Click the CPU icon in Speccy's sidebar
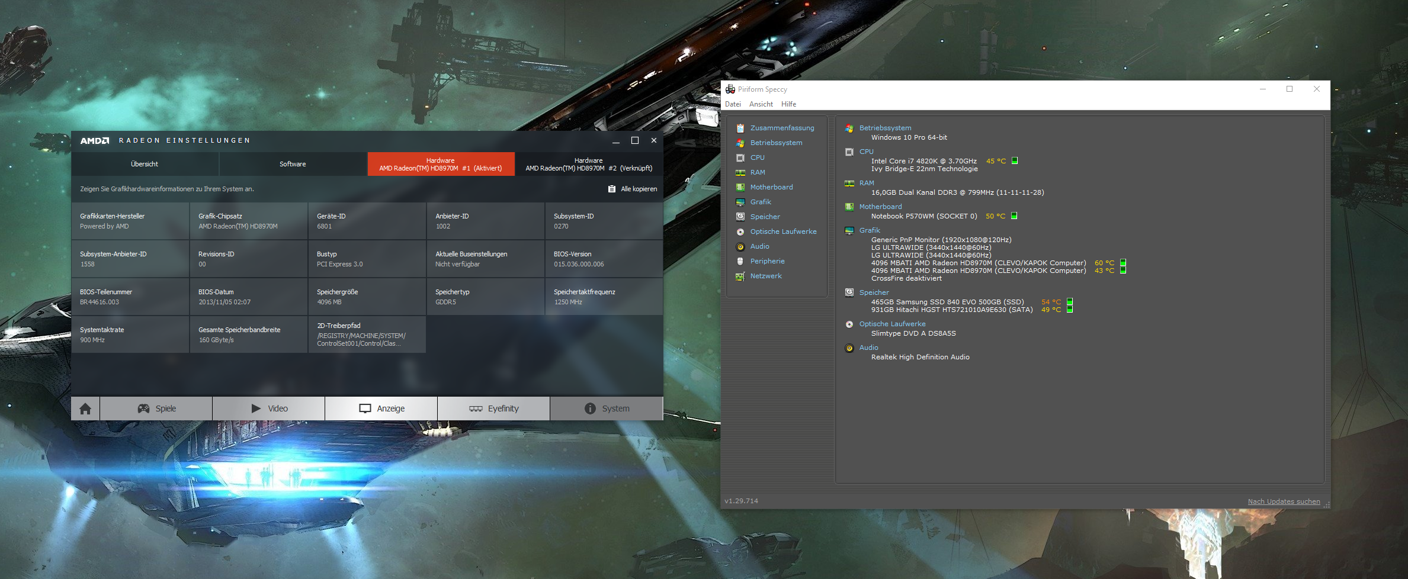 coord(740,157)
